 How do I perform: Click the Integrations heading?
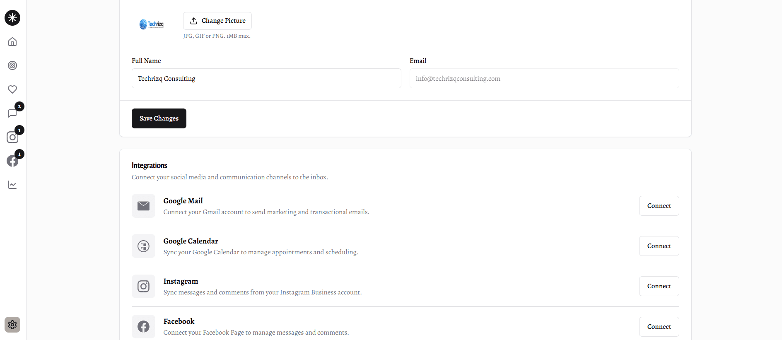point(150,165)
